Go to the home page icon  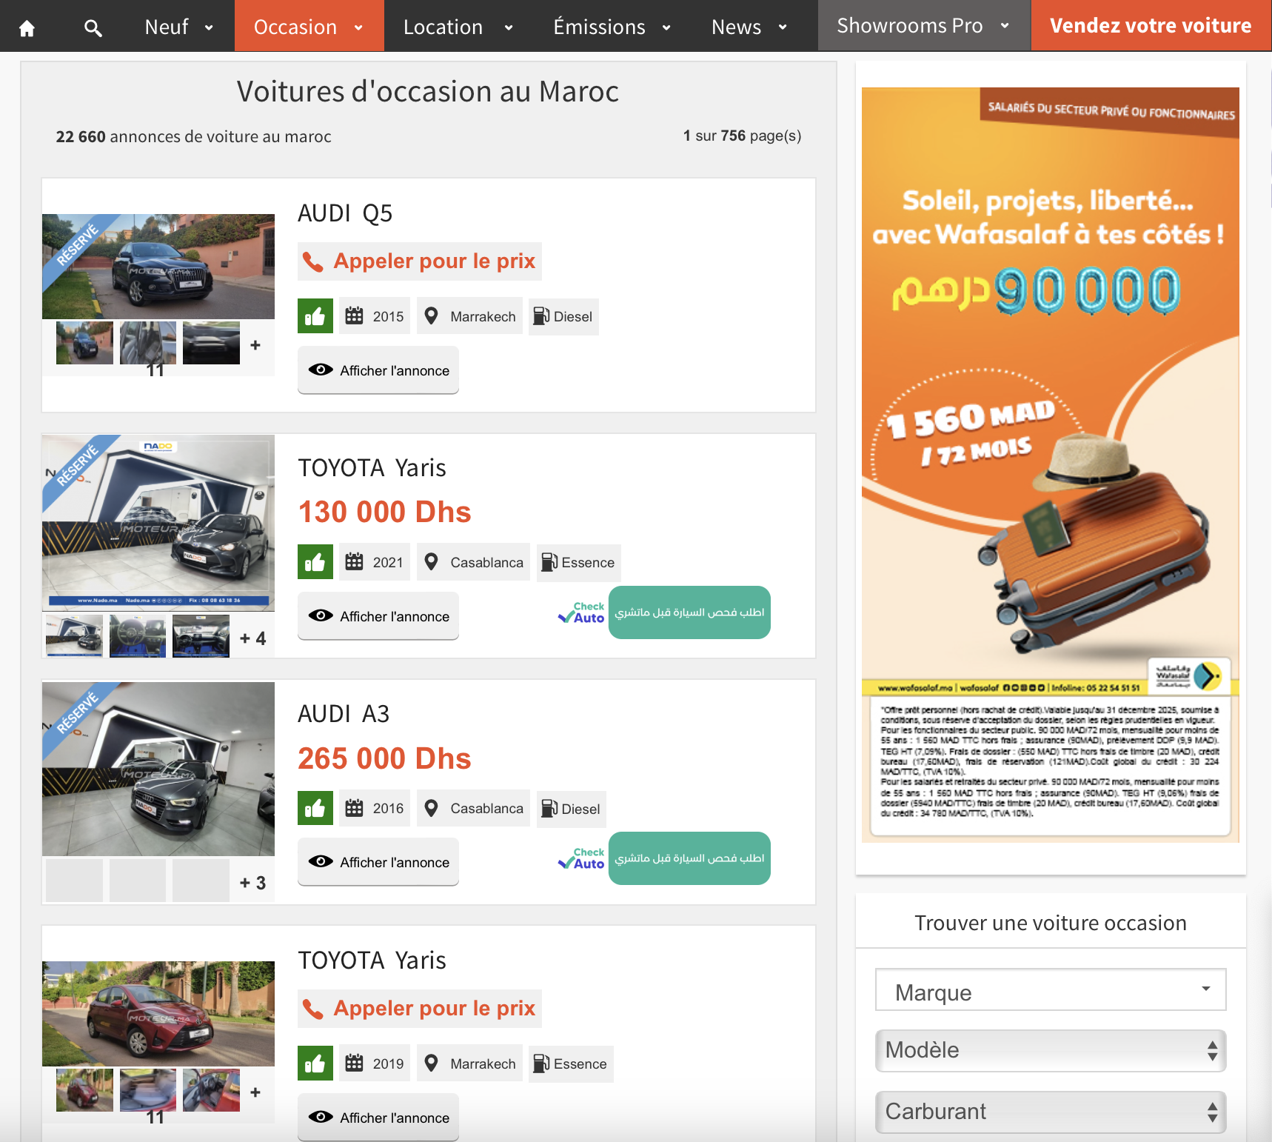tap(27, 28)
